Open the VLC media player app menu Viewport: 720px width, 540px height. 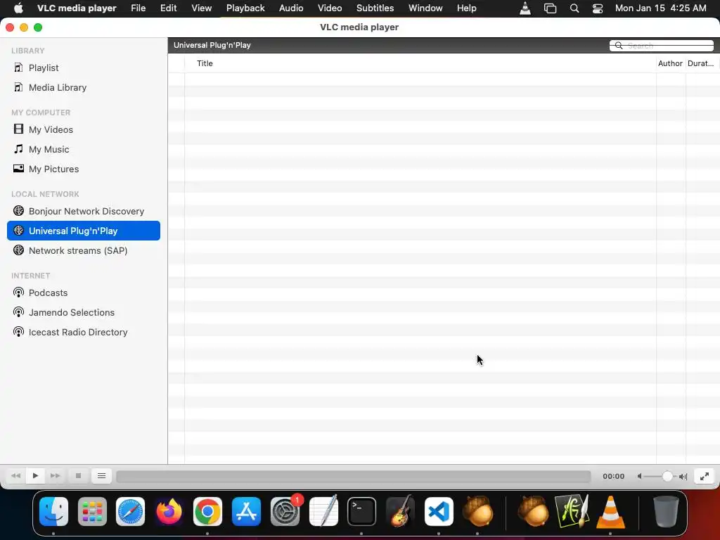(77, 8)
